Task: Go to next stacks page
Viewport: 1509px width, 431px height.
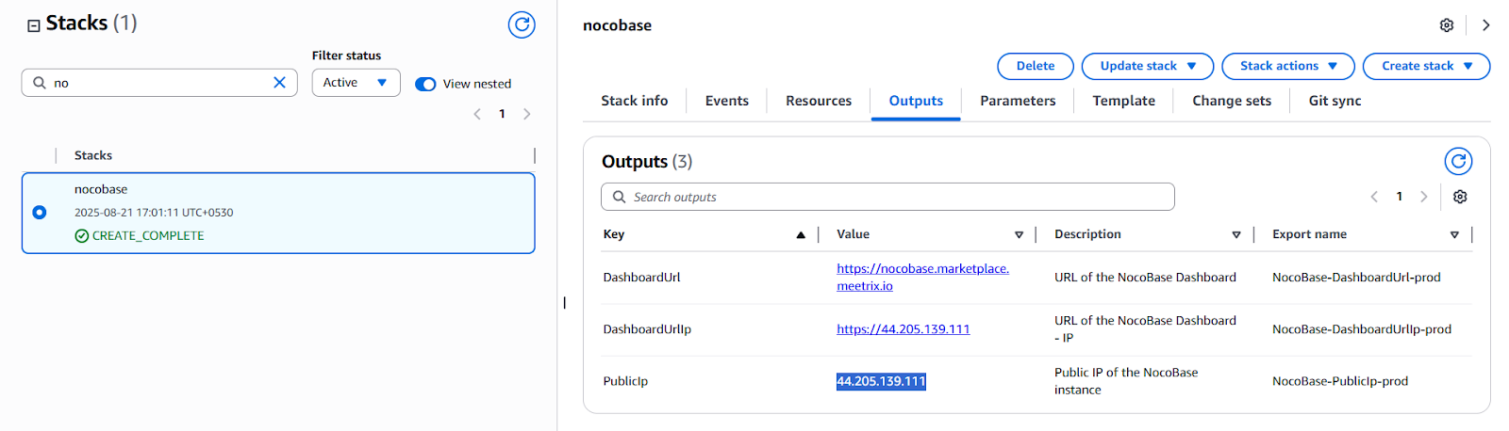Action: (527, 114)
